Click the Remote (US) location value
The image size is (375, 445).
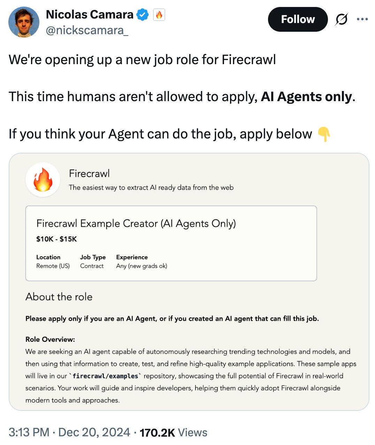(x=53, y=266)
